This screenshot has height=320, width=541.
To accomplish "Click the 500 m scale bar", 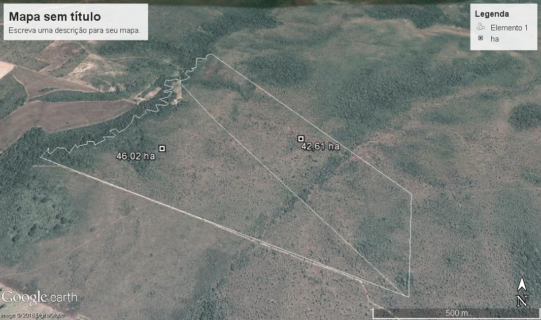I will pyautogui.click(x=456, y=313).
